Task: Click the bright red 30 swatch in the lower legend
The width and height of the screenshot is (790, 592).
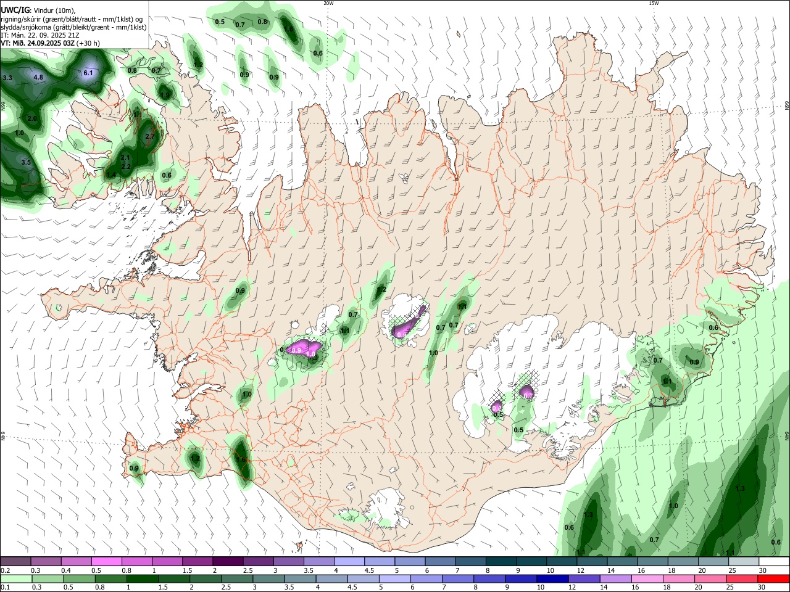Action: click(x=774, y=578)
